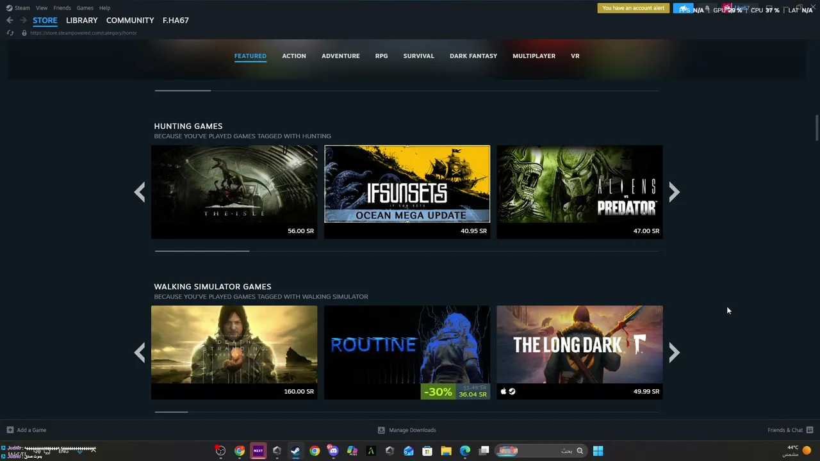Reload the store page with the refresh icon
Image resolution: width=820 pixels, height=461 pixels.
pyautogui.click(x=10, y=33)
